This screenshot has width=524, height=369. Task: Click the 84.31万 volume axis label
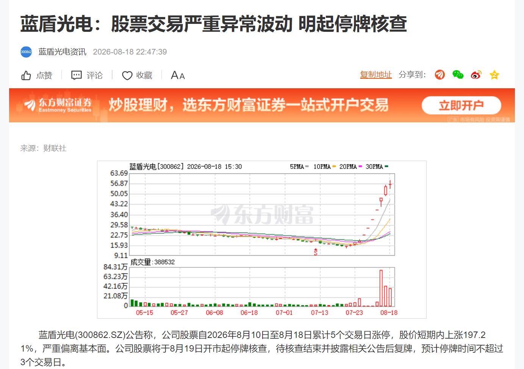point(116,267)
